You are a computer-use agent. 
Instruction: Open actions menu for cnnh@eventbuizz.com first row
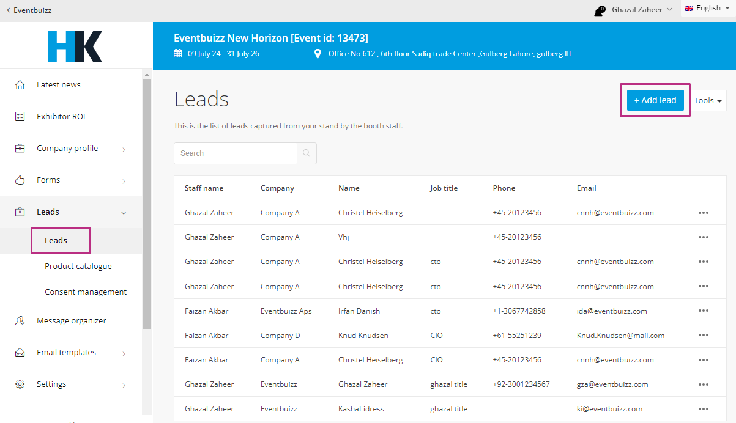coord(704,213)
